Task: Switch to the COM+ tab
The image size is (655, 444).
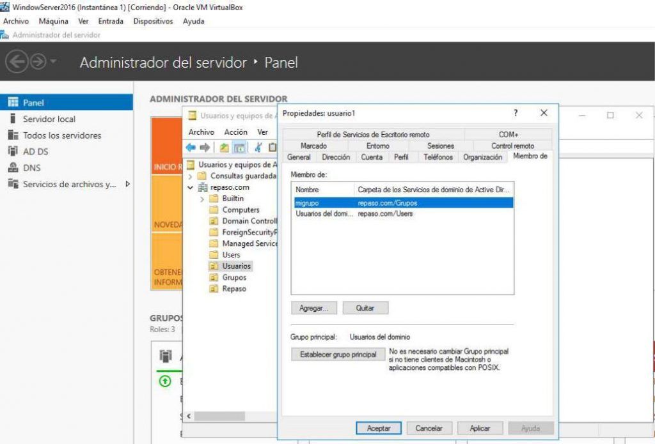Action: (x=508, y=134)
